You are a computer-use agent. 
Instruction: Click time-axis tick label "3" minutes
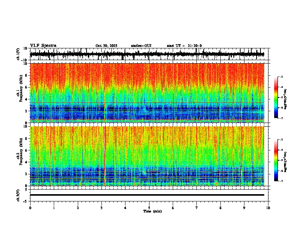pos(101,208)
